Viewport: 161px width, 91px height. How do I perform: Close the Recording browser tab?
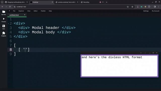tap(103, 2)
